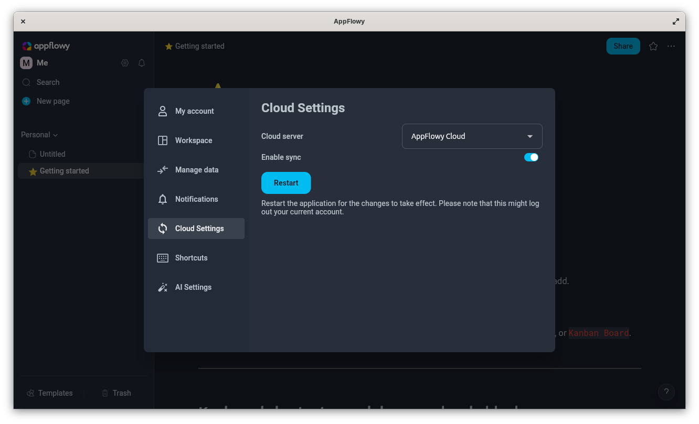This screenshot has width=699, height=424.
Task: Click the sidebar notification bell icon
Action: [142, 63]
